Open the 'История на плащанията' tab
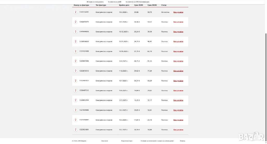Viewport: 267px width, 144px height. click(x=95, y=2)
